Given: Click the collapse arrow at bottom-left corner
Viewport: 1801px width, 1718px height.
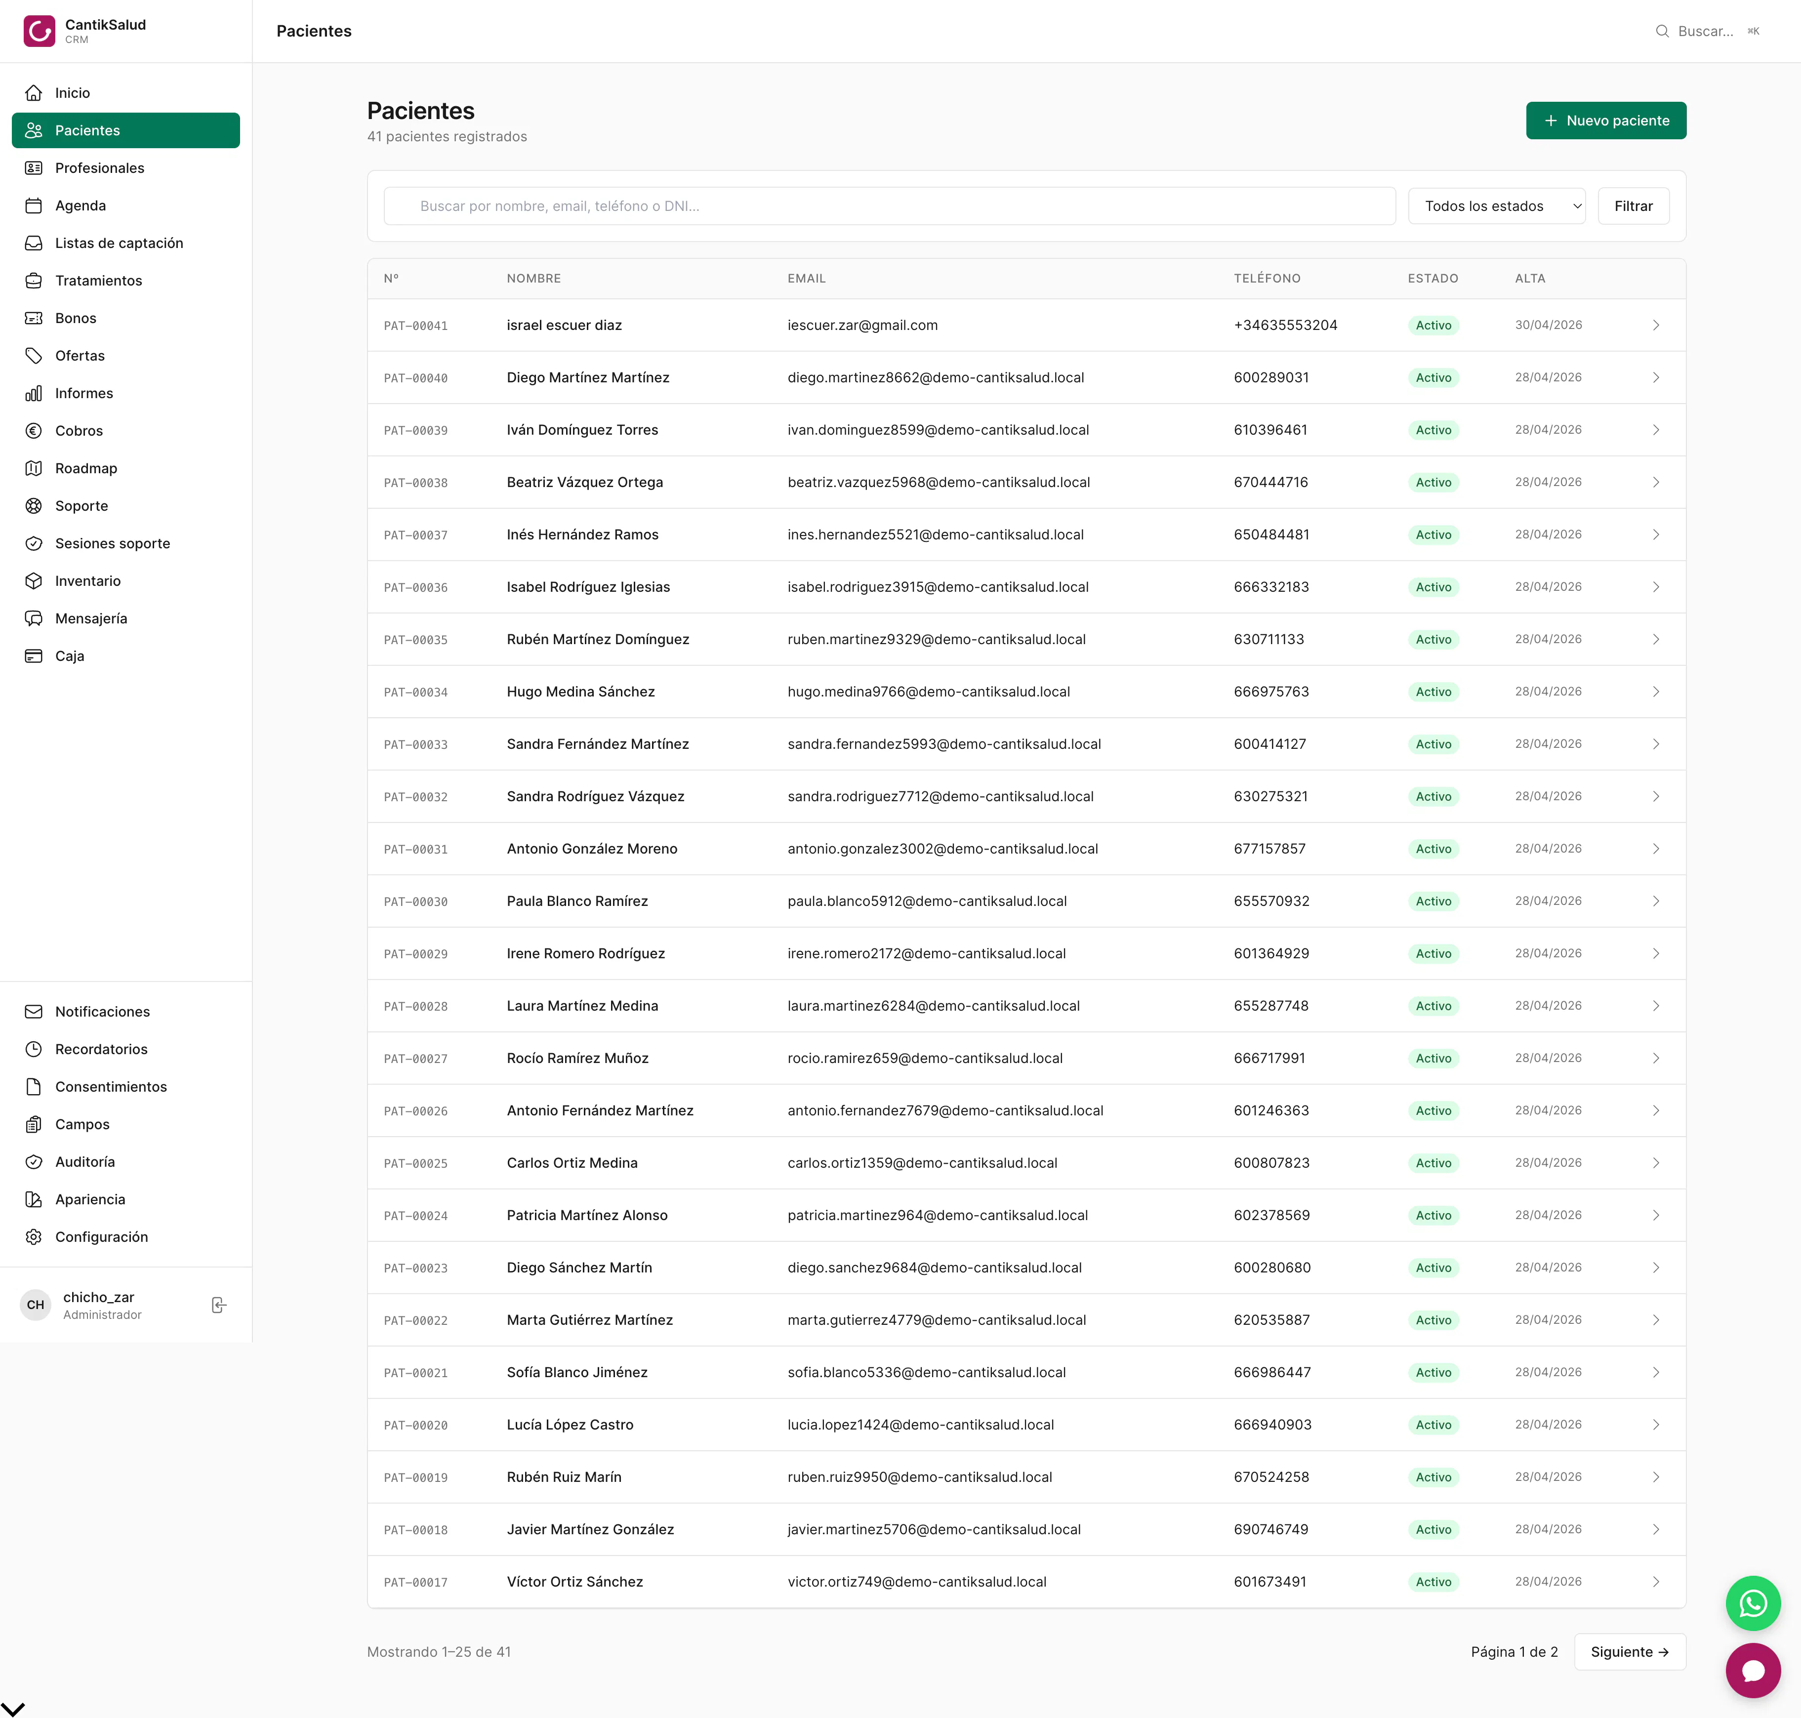Looking at the screenshot, I should pyautogui.click(x=13, y=1709).
